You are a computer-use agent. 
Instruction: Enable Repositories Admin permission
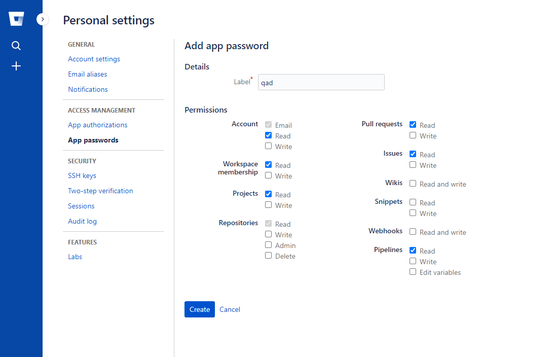pos(269,245)
